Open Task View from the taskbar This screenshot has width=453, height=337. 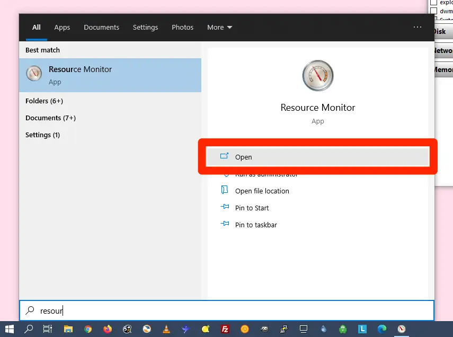pos(48,329)
